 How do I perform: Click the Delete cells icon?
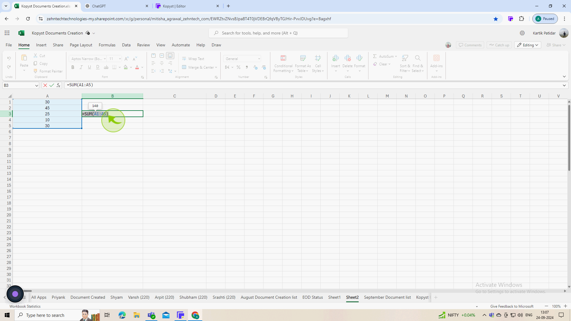click(348, 58)
